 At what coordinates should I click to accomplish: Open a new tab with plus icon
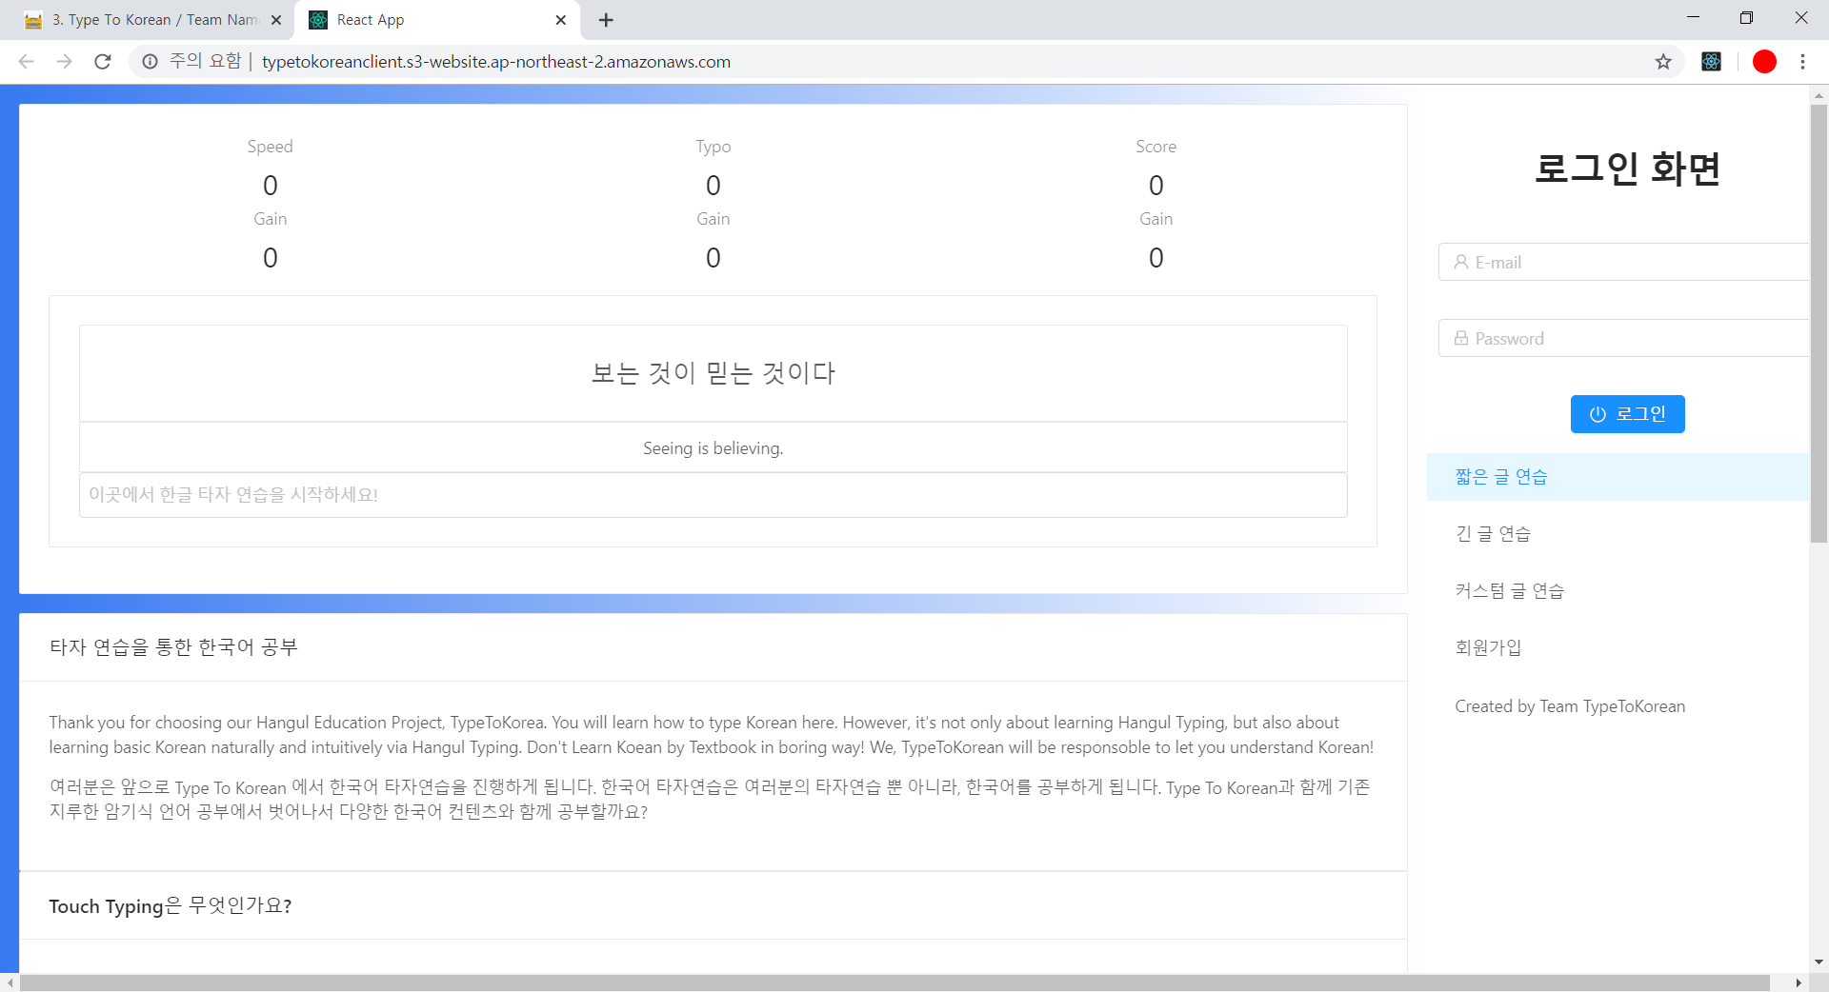point(606,20)
